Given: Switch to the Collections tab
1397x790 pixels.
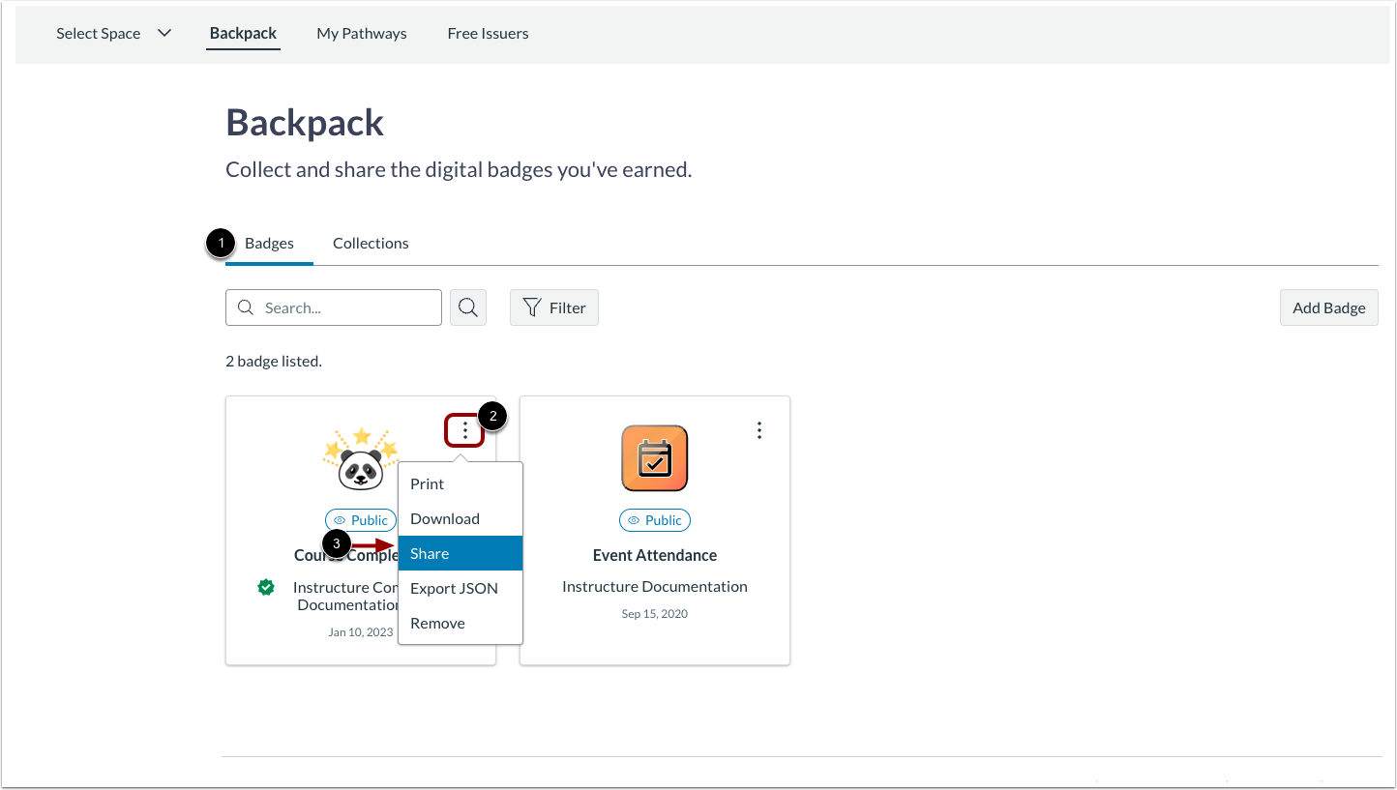Looking at the screenshot, I should [x=371, y=243].
